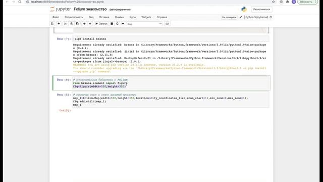Click the pip3 install branca cell
323x182 pixels.
click(171, 39)
